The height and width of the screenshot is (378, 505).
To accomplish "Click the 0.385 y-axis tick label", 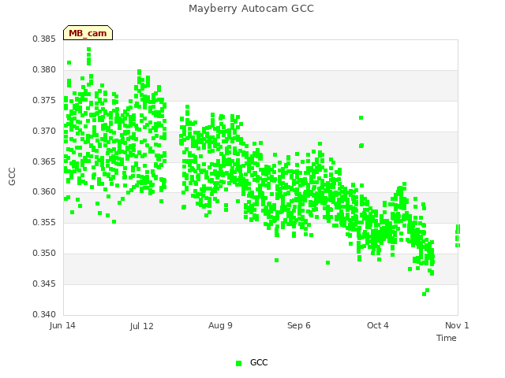I will pyautogui.click(x=44, y=39).
